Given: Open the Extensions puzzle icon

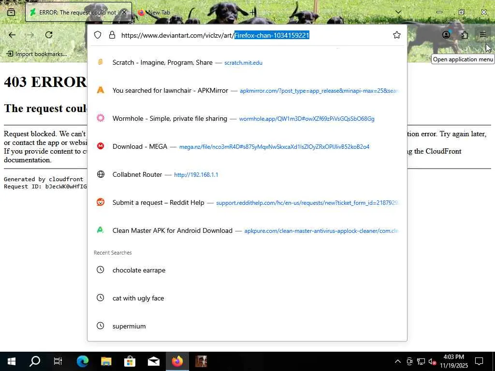Looking at the screenshot, I should (x=465, y=35).
